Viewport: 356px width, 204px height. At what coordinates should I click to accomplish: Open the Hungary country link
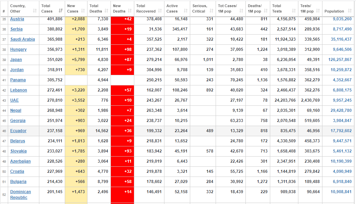pyautogui.click(x=18, y=49)
